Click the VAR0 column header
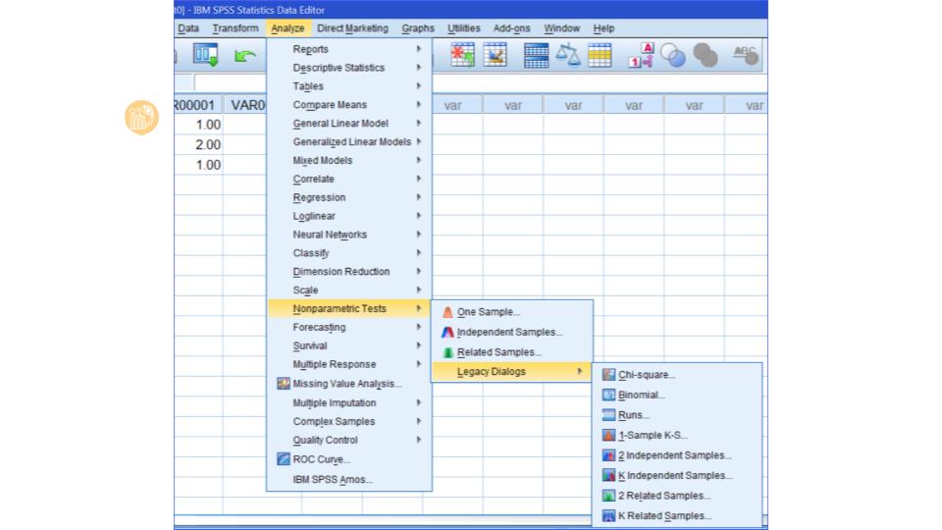The height and width of the screenshot is (530, 942). click(x=245, y=105)
